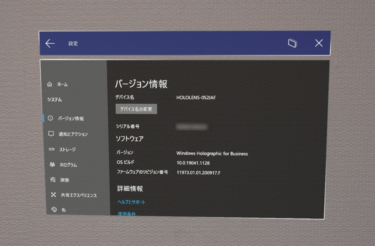The width and height of the screenshot is (375, 246).
Task: Click the シリアル番号 label
Action: pos(127,126)
